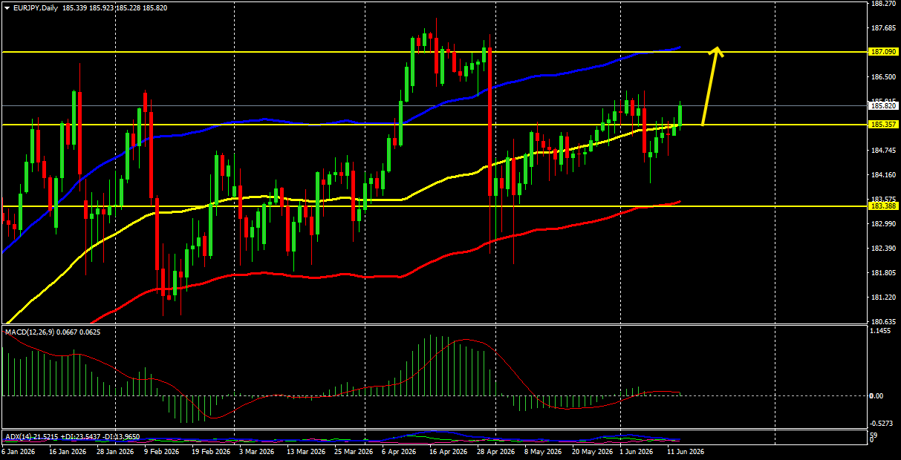Image resolution: width=901 pixels, height=460 pixels.
Task: Click the 19 Feb 2026 date label
Action: 211,451
